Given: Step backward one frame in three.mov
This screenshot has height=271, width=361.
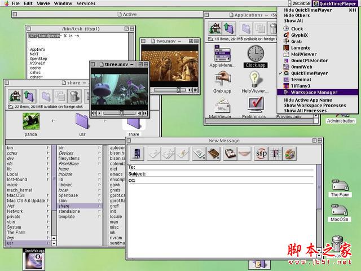Looking at the screenshot, I should [139, 113].
